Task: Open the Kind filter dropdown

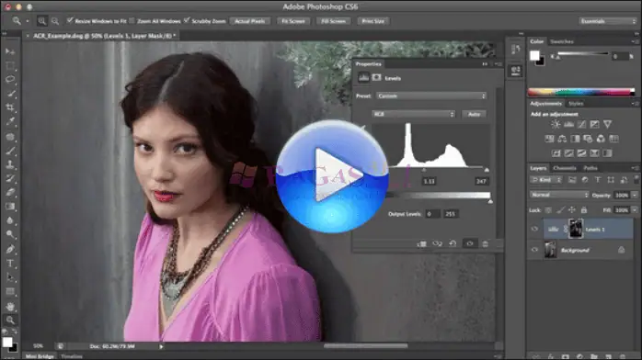Action: pyautogui.click(x=545, y=180)
